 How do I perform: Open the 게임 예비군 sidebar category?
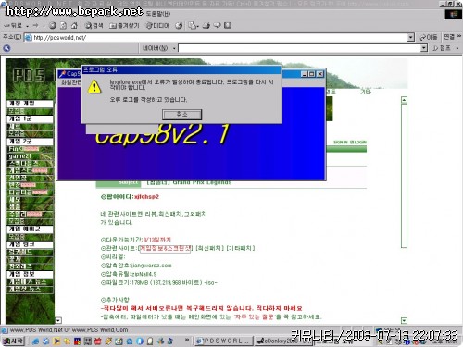(30, 229)
